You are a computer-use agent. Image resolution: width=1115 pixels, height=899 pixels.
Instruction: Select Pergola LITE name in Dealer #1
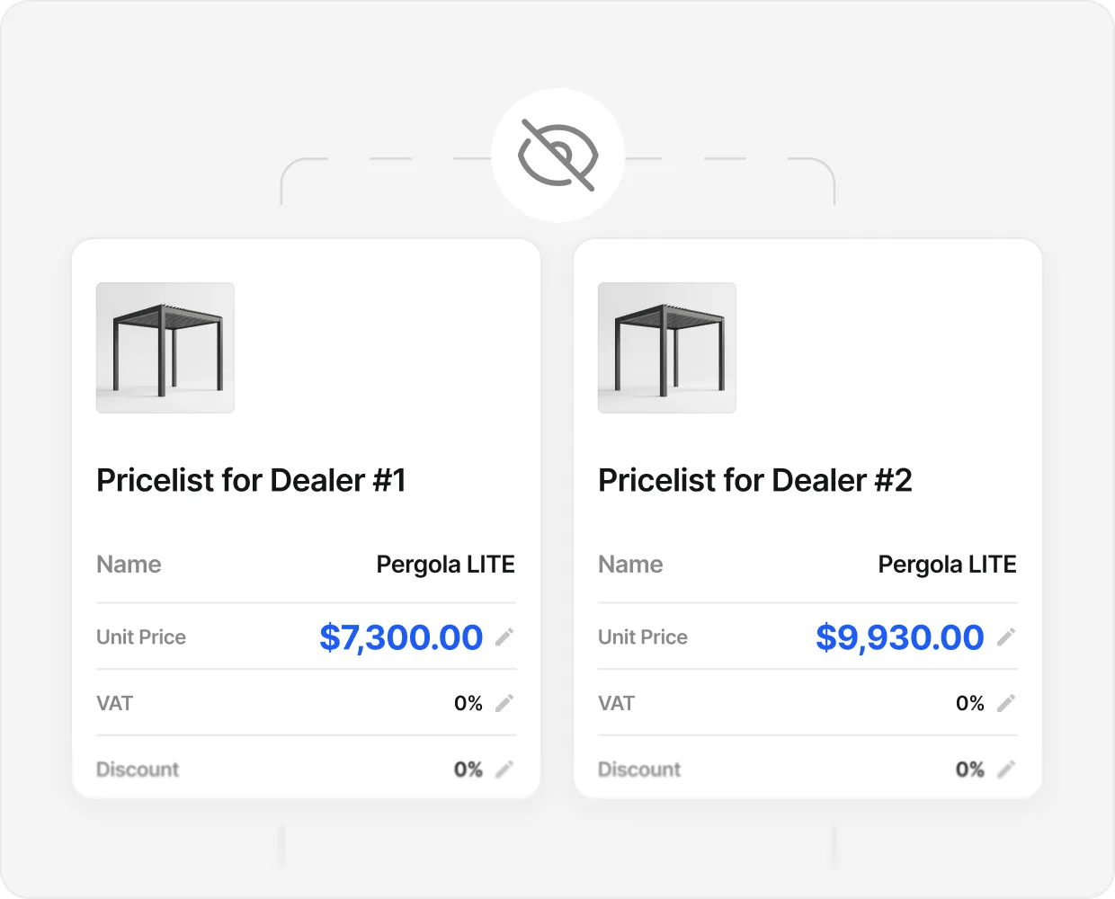click(446, 565)
